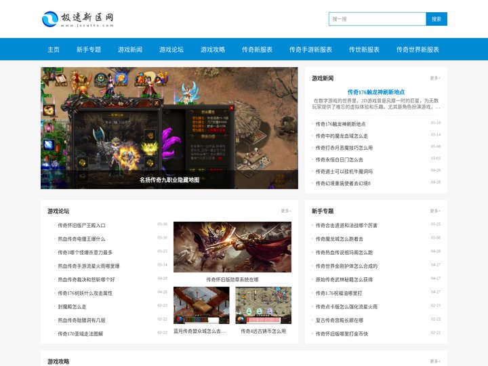Screen dimensions: 488x366
Task: Open forum post 传奇176树妖什么攻击属性
Action: [85, 293]
